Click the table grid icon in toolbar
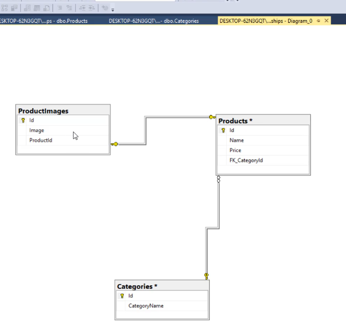 [x=37, y=8]
